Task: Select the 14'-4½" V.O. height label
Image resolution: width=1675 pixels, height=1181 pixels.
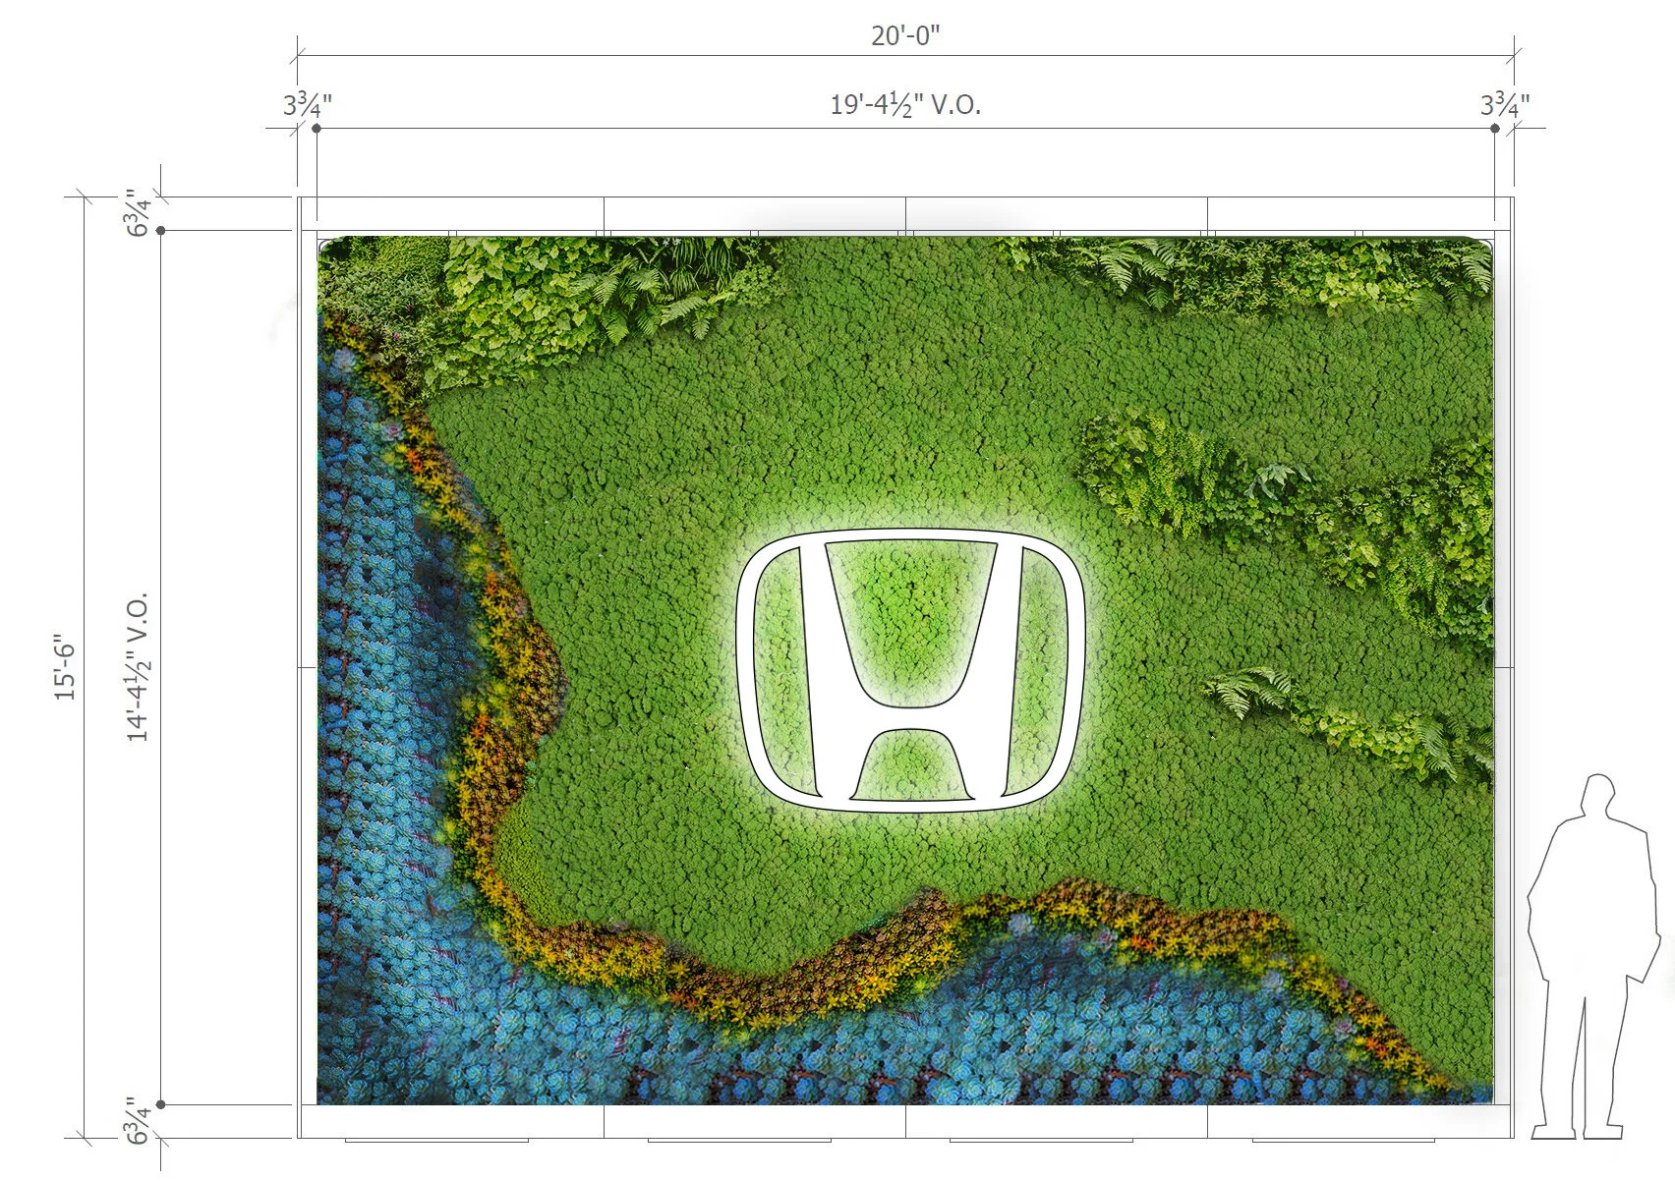Action: pos(138,666)
